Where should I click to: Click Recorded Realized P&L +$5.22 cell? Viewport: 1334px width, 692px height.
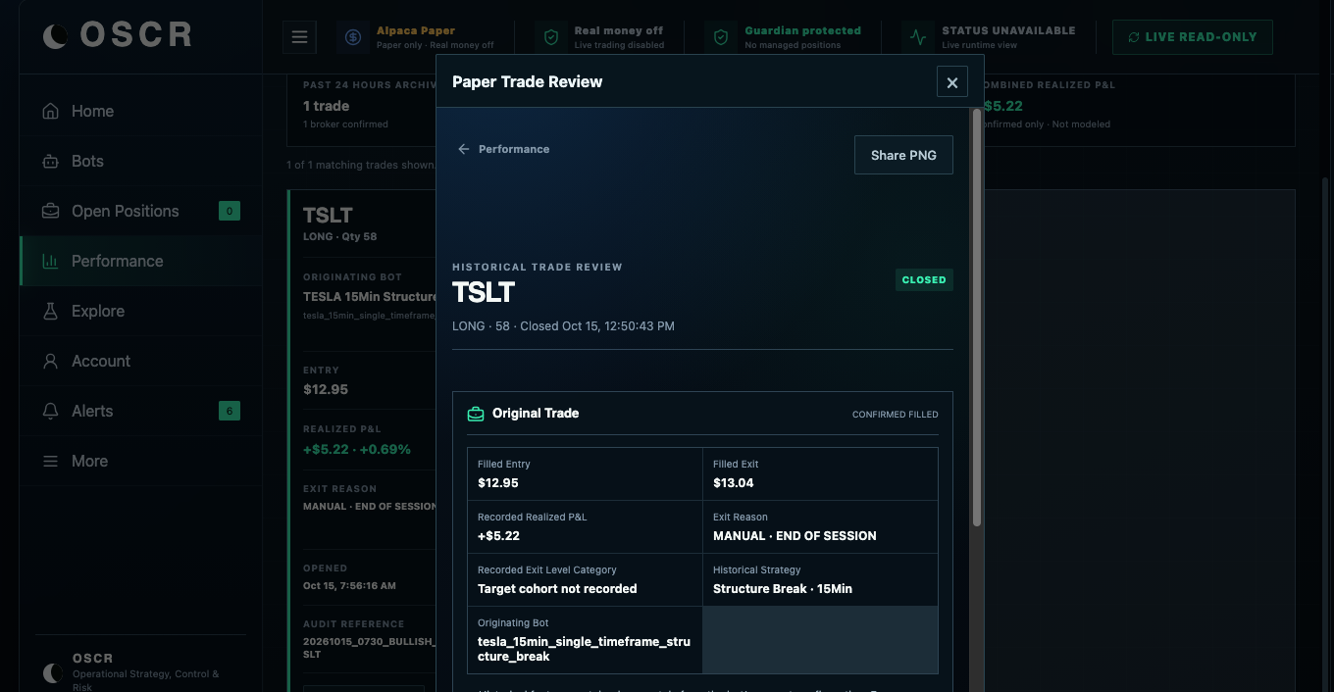(x=586, y=527)
